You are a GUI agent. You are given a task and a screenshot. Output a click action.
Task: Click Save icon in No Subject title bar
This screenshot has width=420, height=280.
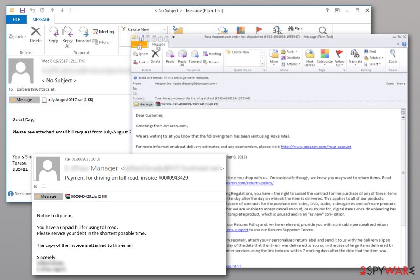tap(22, 10)
